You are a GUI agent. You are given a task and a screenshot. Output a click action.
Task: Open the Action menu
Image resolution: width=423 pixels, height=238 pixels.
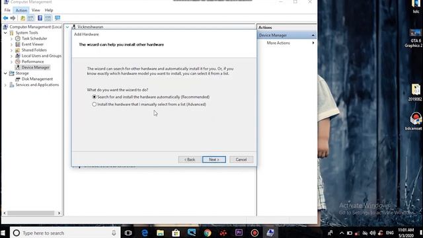21,11
